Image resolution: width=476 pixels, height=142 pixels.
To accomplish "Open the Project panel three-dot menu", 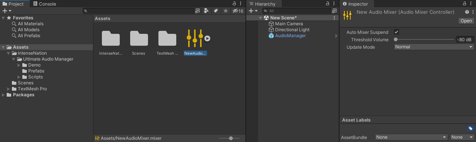I will 241,3.
